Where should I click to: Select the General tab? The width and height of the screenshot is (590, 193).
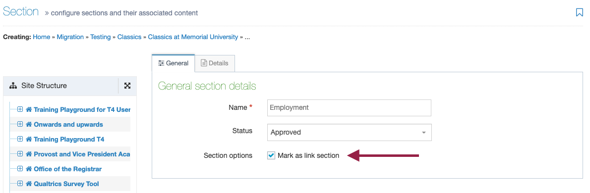pos(173,63)
